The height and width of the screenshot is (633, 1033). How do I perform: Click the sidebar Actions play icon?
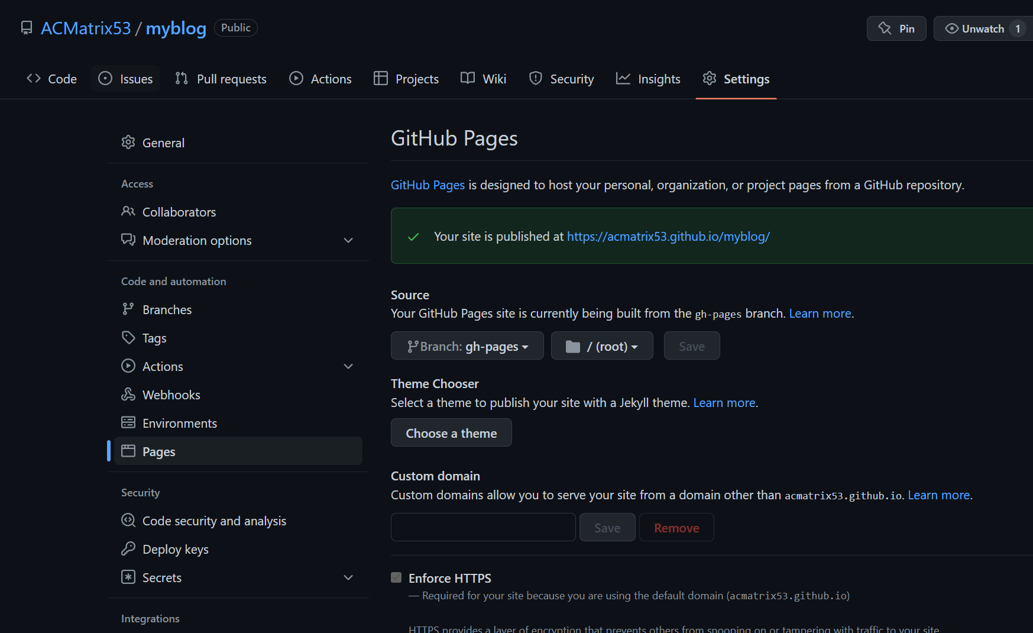point(128,366)
